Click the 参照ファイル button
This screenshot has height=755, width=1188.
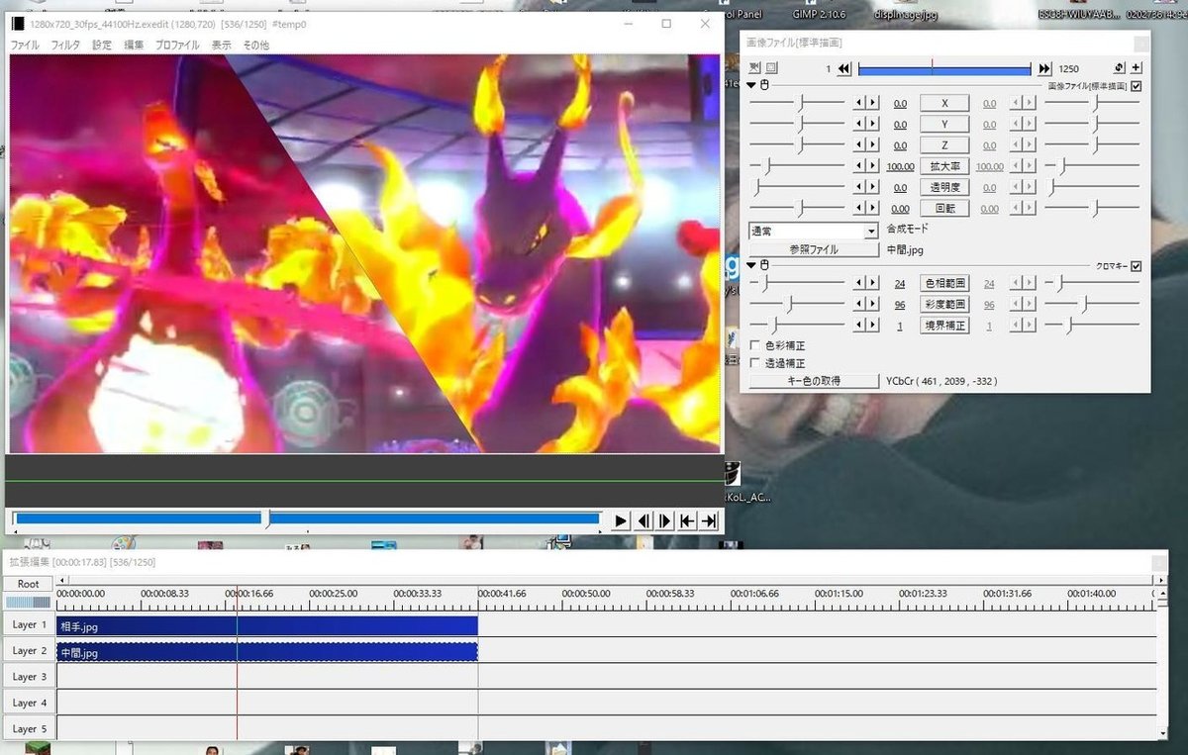coord(814,249)
